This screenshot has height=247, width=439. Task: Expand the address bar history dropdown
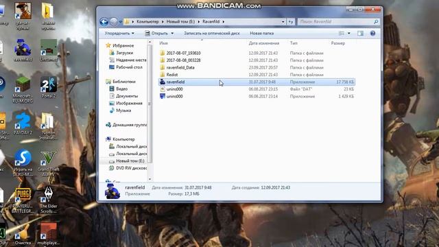pos(283,21)
